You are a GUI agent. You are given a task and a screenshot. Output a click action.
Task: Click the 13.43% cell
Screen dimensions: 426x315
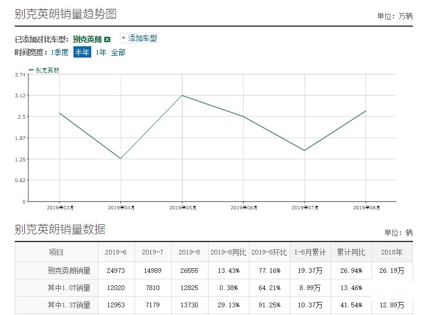click(229, 271)
